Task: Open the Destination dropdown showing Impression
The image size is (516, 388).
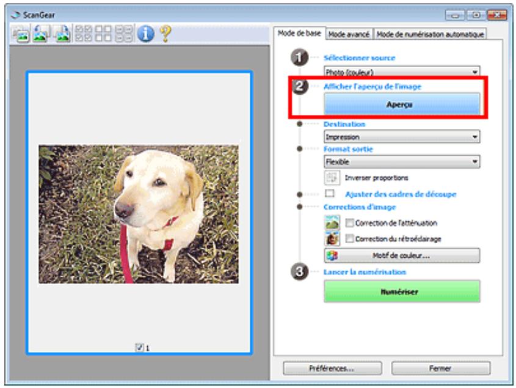Action: tap(401, 136)
